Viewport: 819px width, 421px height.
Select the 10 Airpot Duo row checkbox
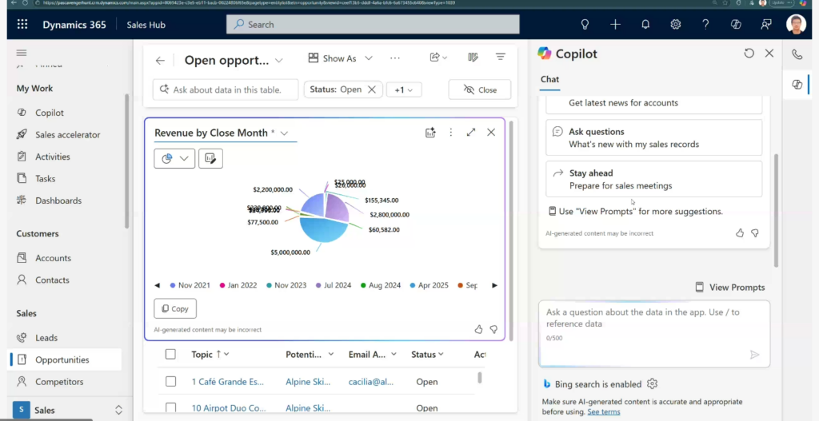(x=170, y=407)
